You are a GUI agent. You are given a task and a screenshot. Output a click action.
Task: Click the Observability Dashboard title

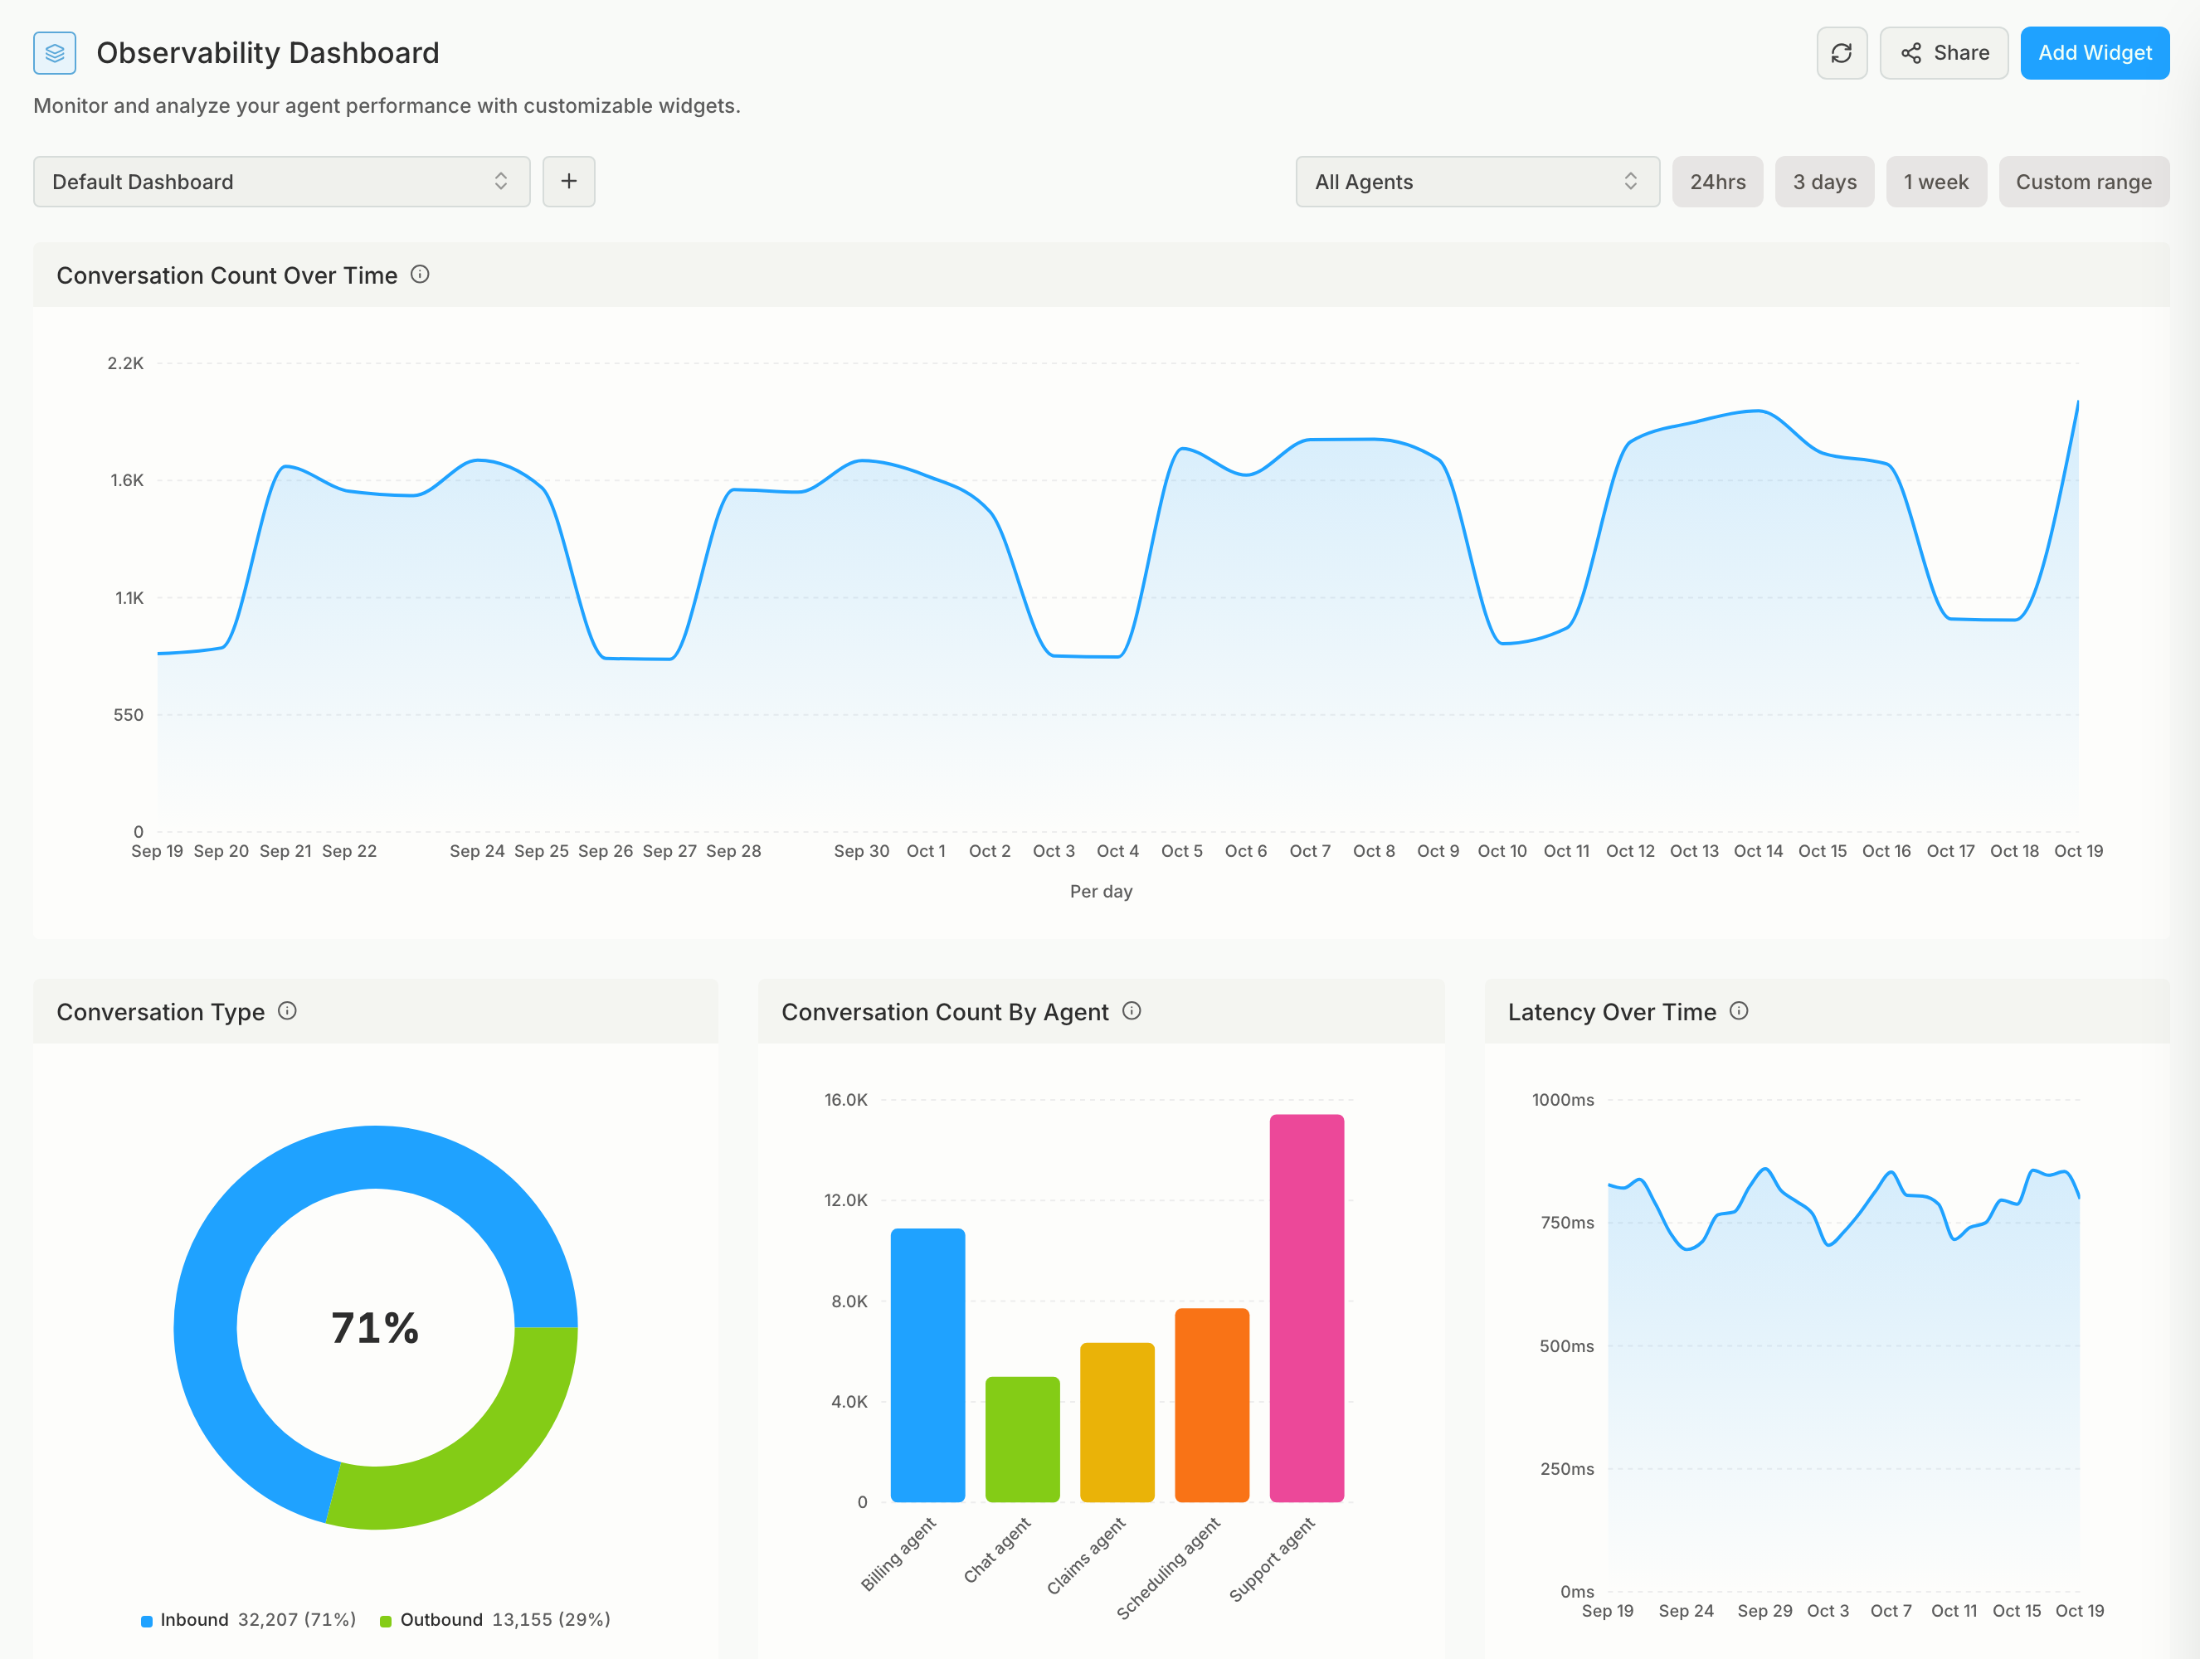point(268,53)
